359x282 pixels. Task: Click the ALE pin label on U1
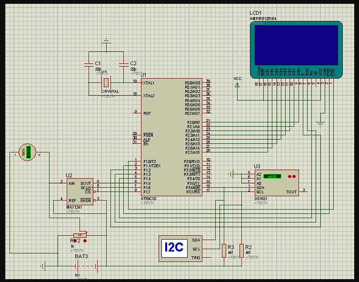tap(147, 140)
